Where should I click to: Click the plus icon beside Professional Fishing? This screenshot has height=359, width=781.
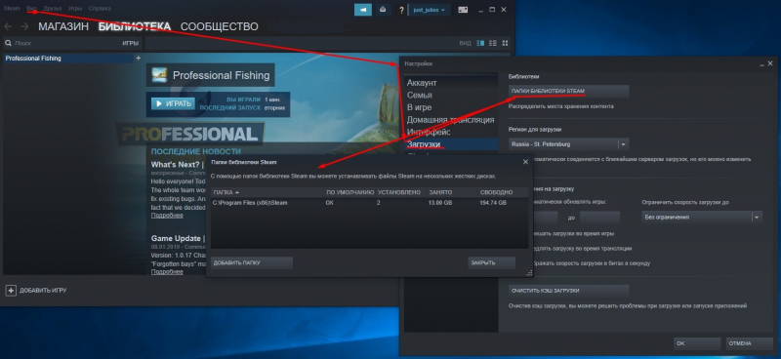[138, 59]
